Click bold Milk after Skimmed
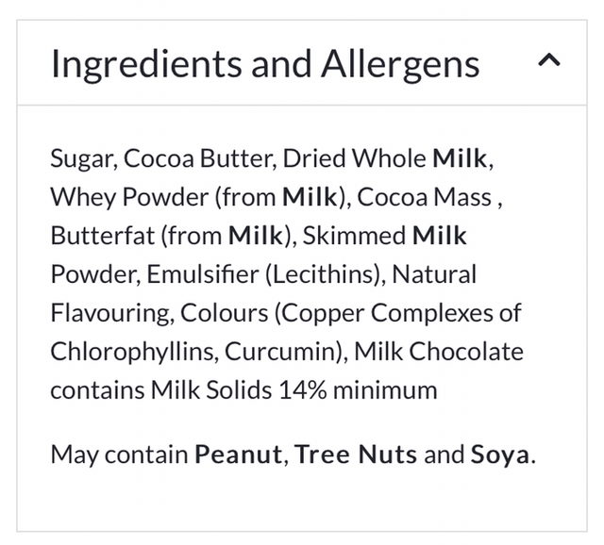The width and height of the screenshot is (604, 545). click(x=440, y=236)
